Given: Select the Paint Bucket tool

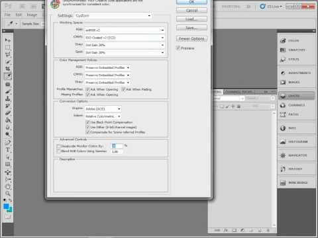Looking at the screenshot, I should click(x=8, y=120).
